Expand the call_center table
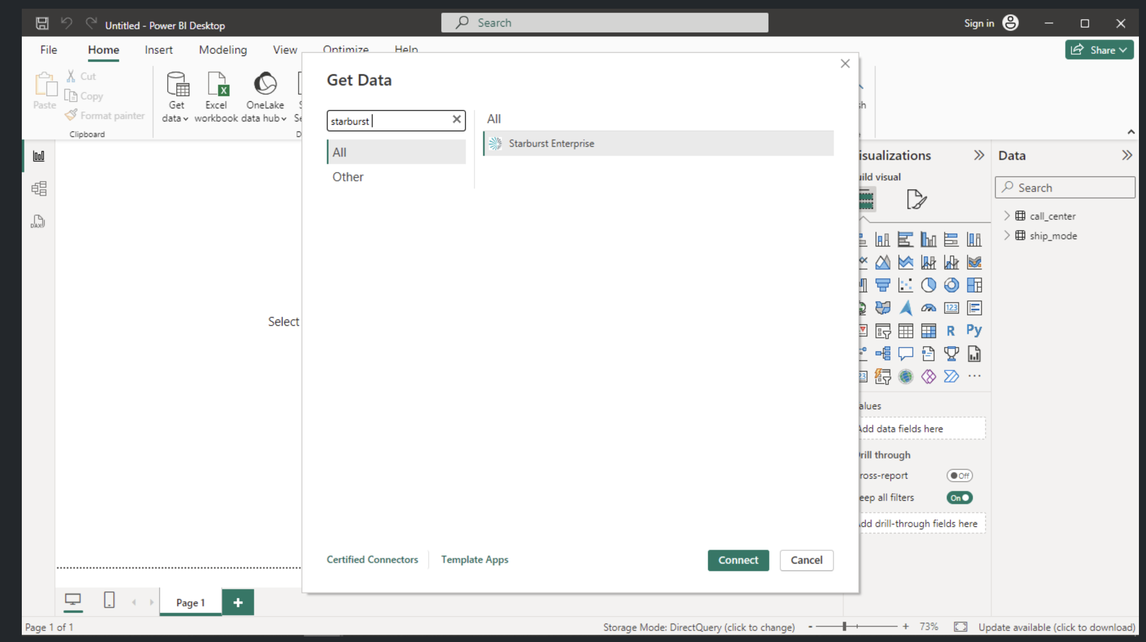Image resolution: width=1146 pixels, height=642 pixels. [1007, 216]
